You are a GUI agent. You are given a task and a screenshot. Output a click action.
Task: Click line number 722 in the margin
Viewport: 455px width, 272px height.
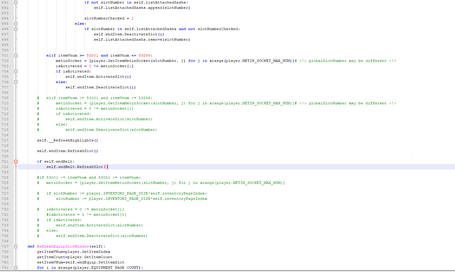click(x=5, y=167)
